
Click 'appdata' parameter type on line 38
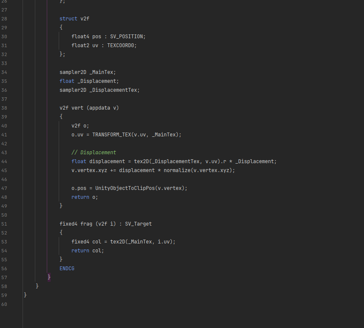pyautogui.click(x=100, y=108)
